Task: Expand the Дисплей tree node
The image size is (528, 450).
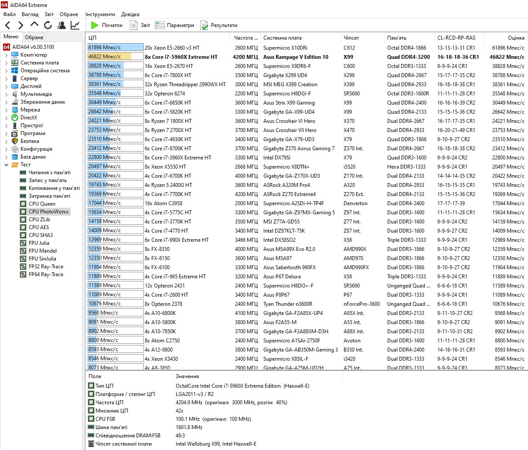Action: click(x=6, y=86)
